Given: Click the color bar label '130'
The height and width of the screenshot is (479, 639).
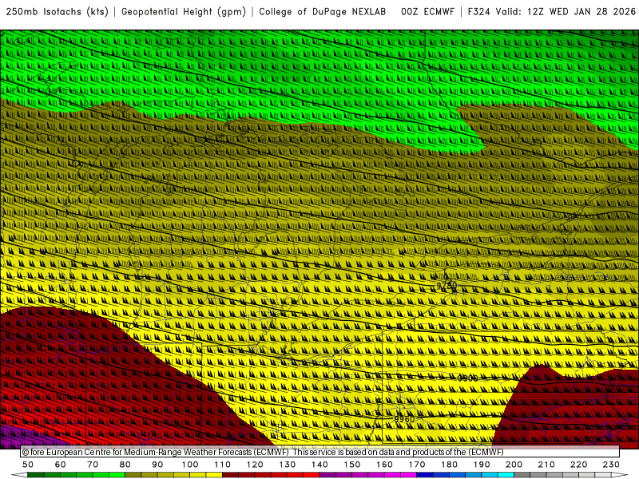Looking at the screenshot, I should [288, 465].
